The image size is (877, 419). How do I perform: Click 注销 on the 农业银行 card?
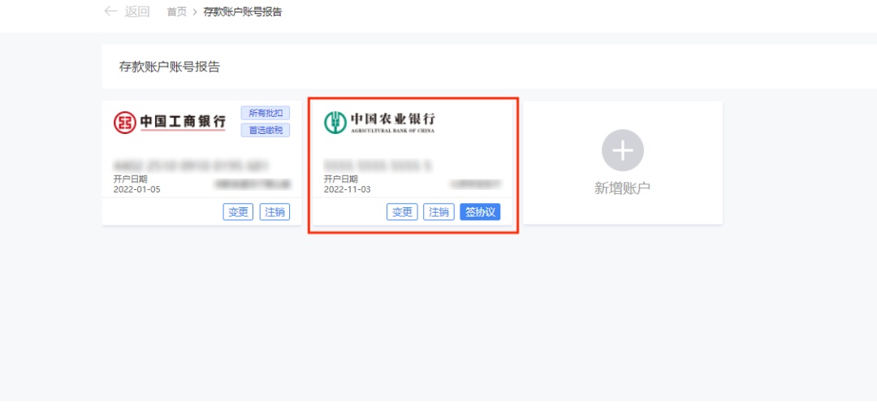click(x=438, y=212)
